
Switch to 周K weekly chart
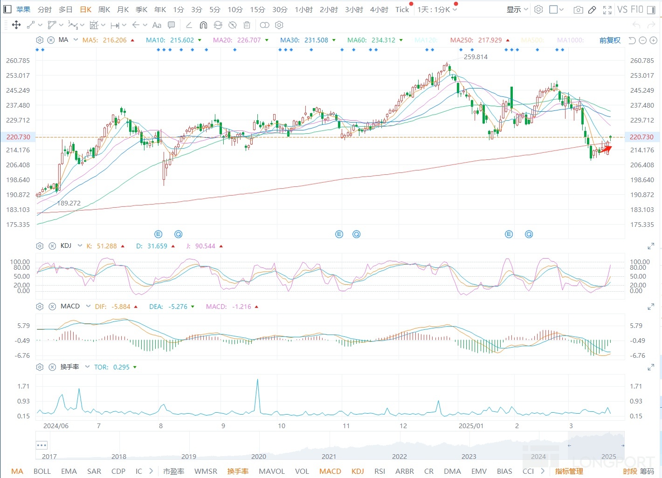104,9
